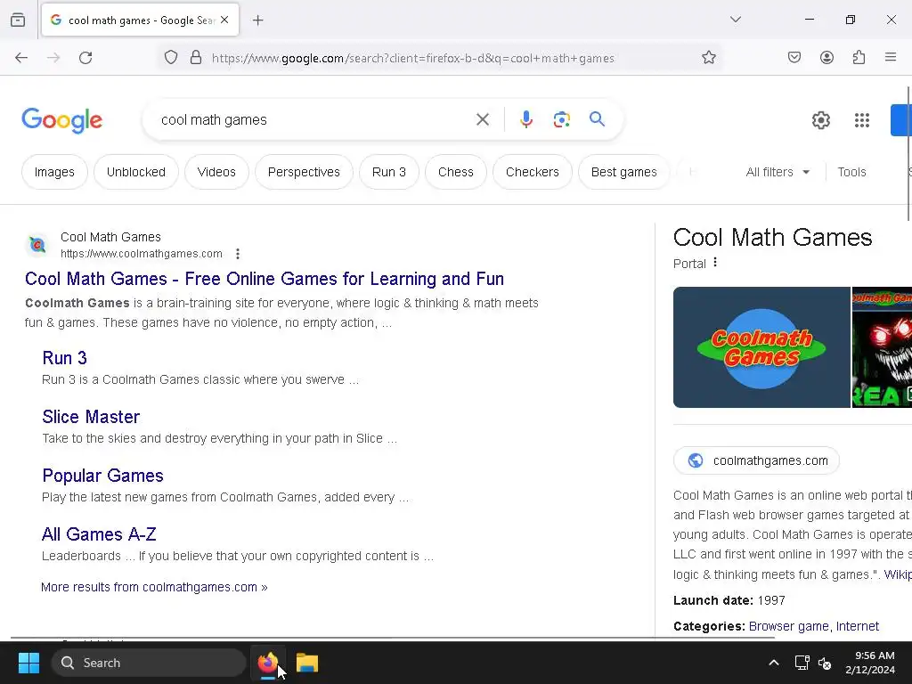Open the Popular Games sitelink
912x684 pixels.
click(103, 476)
